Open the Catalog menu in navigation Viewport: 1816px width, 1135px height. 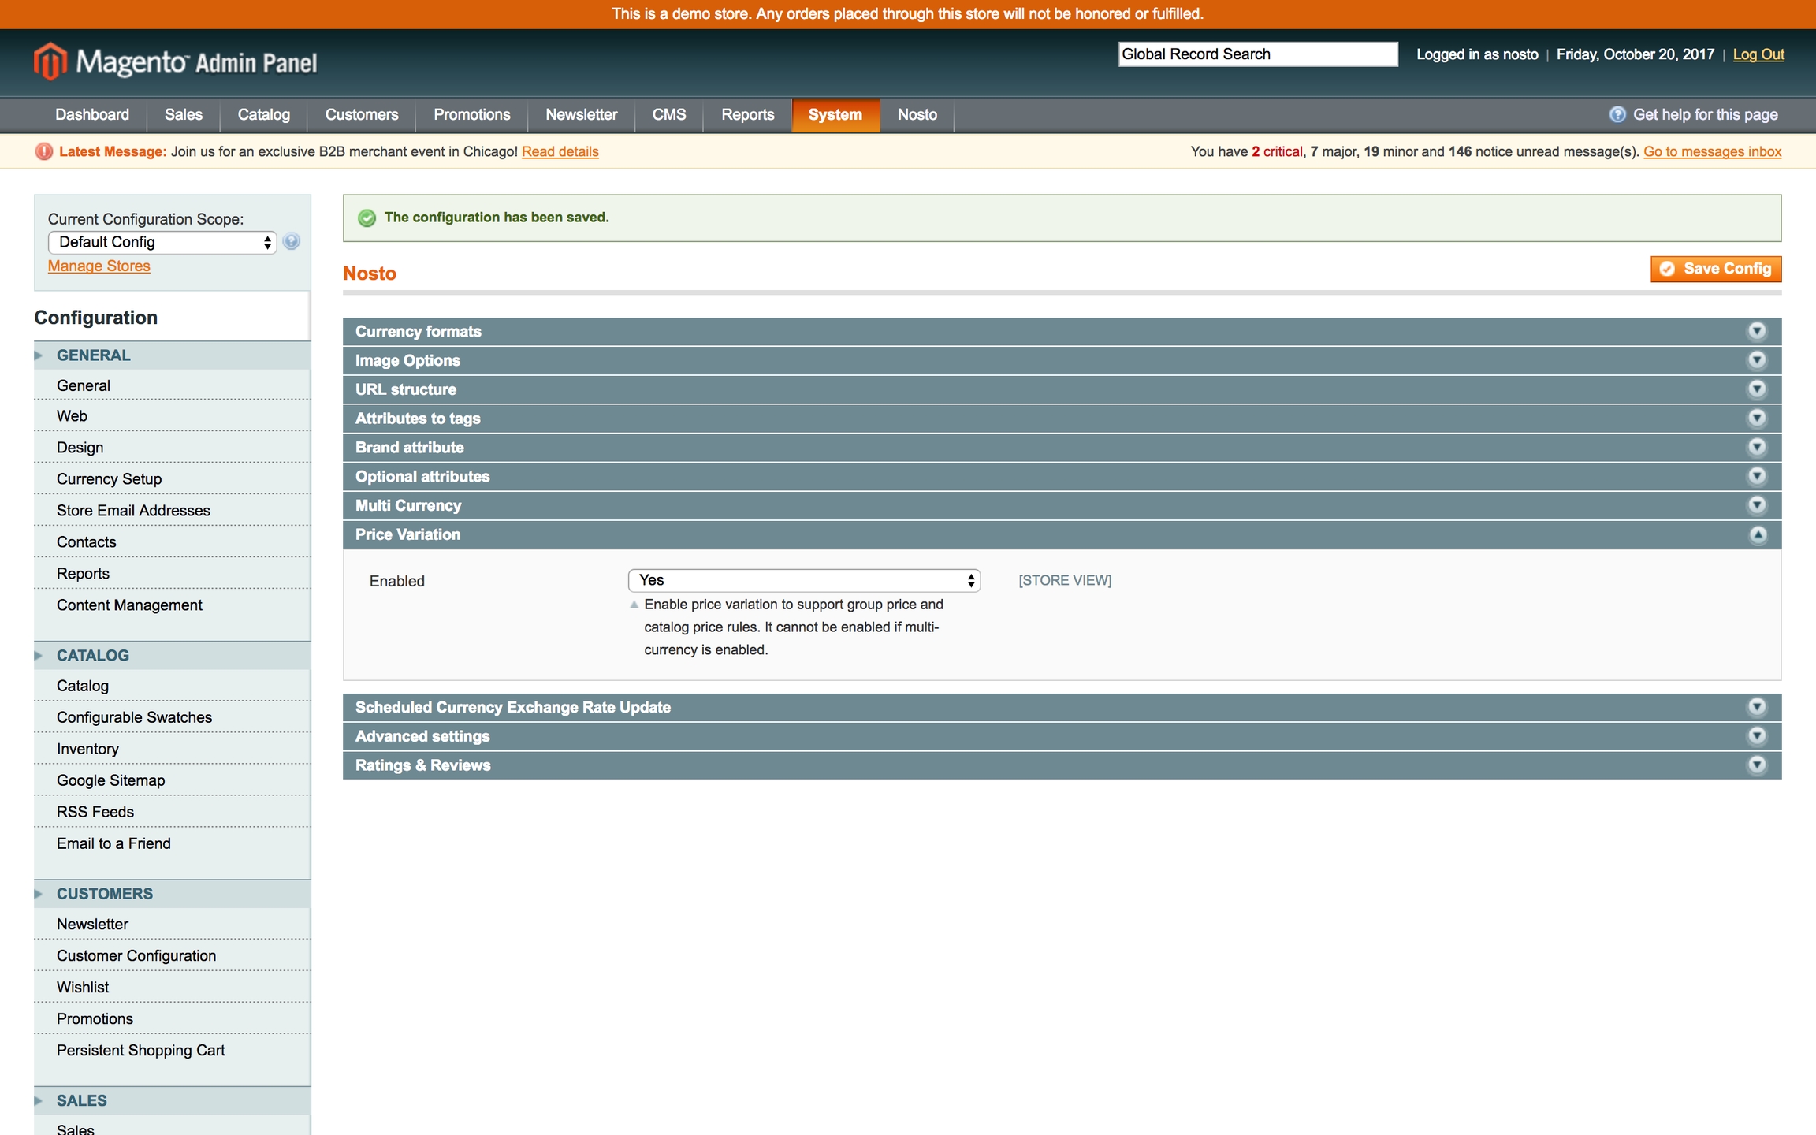(x=263, y=115)
